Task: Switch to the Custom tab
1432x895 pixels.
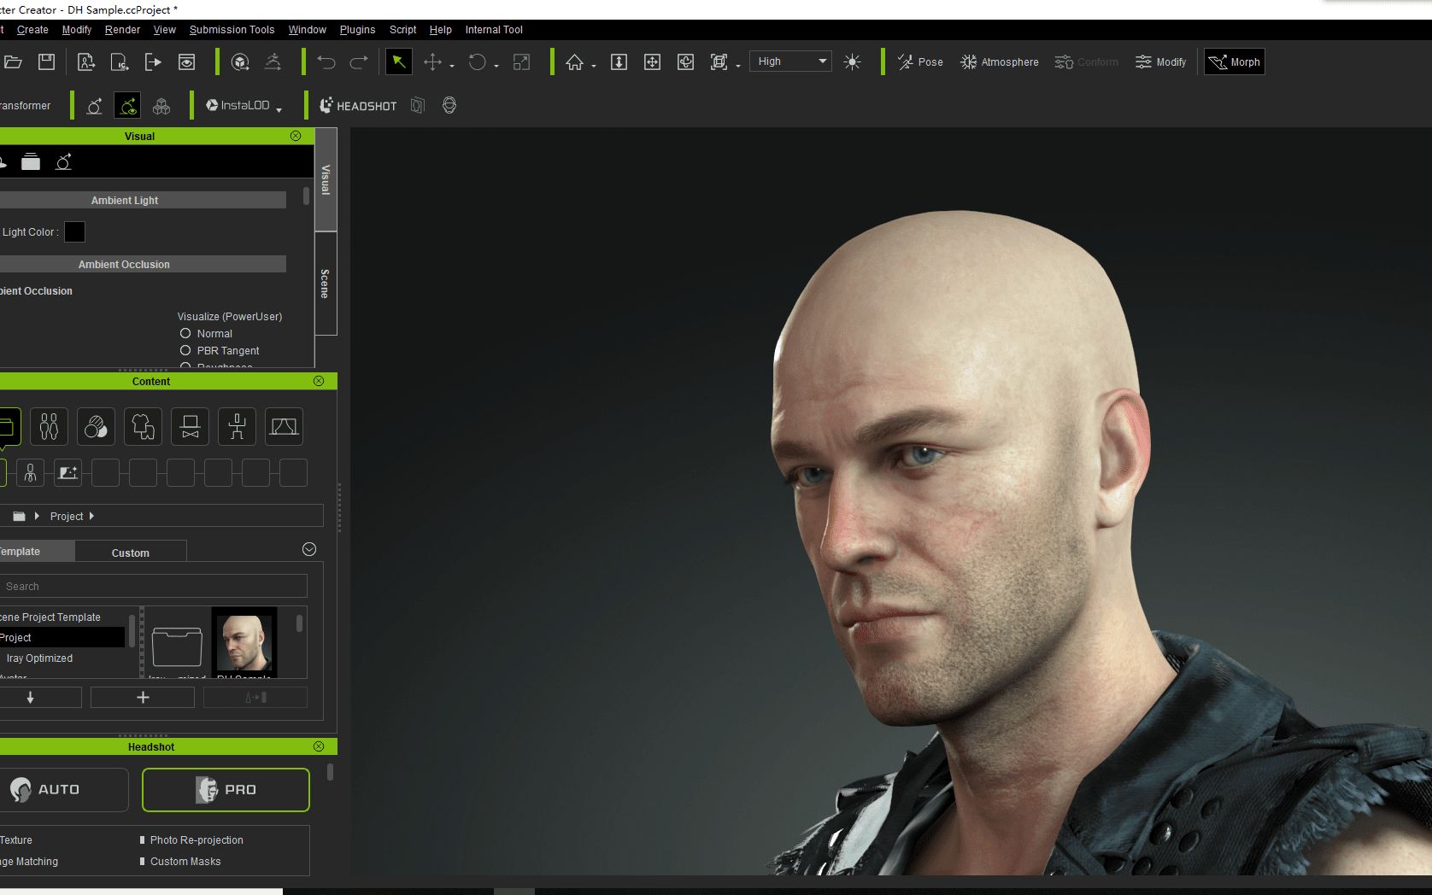Action: click(131, 553)
